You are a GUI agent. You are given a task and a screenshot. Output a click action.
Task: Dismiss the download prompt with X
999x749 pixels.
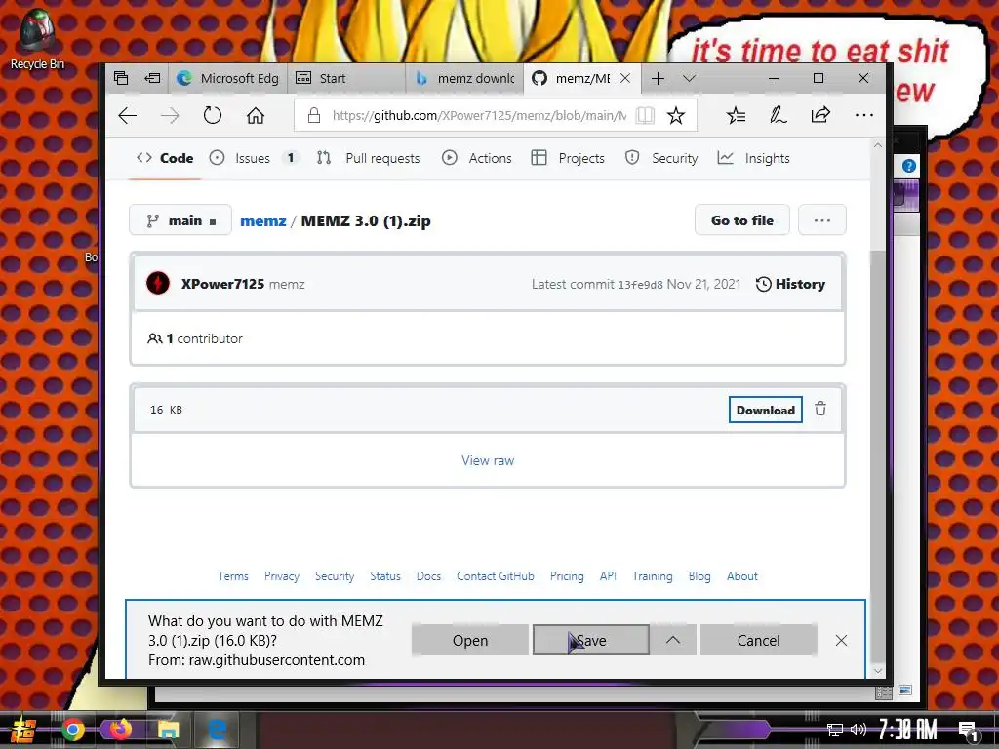[x=841, y=640]
